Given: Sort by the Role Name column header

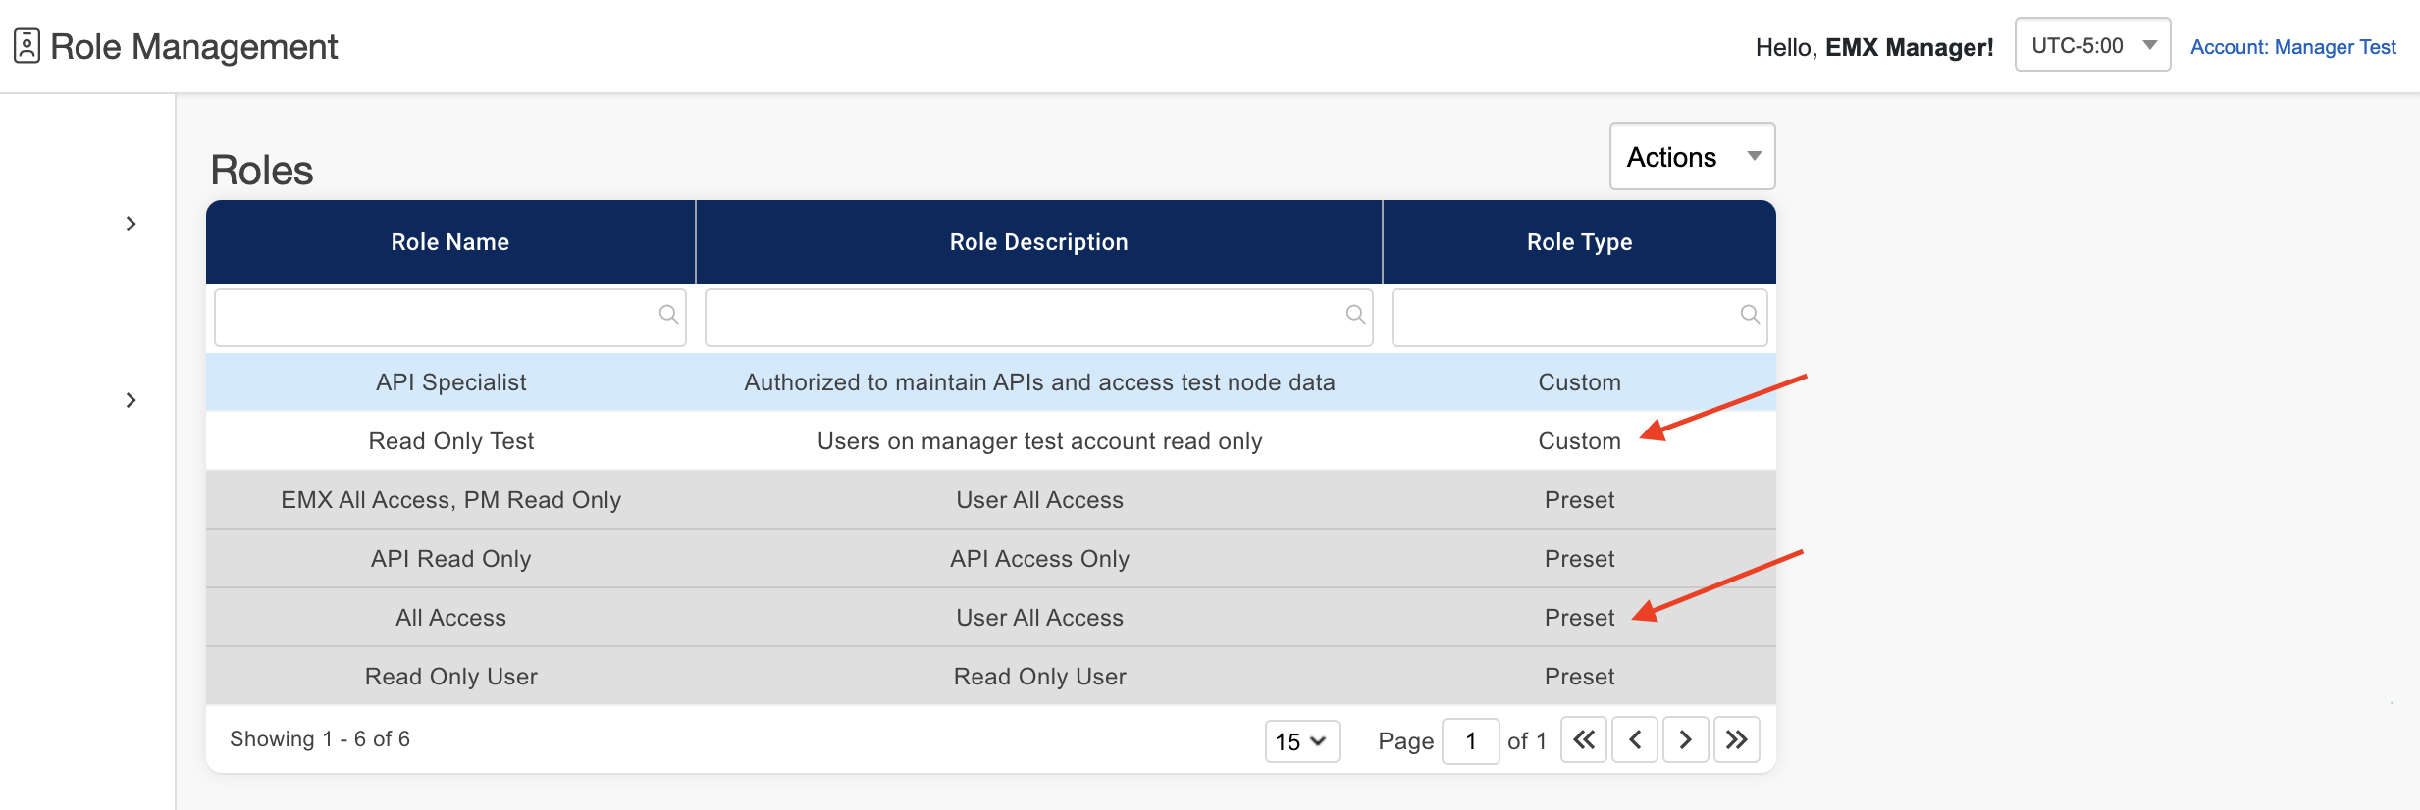Looking at the screenshot, I should coord(449,242).
